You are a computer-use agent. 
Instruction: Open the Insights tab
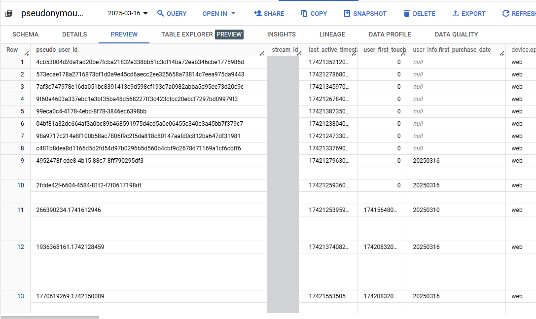(x=282, y=35)
